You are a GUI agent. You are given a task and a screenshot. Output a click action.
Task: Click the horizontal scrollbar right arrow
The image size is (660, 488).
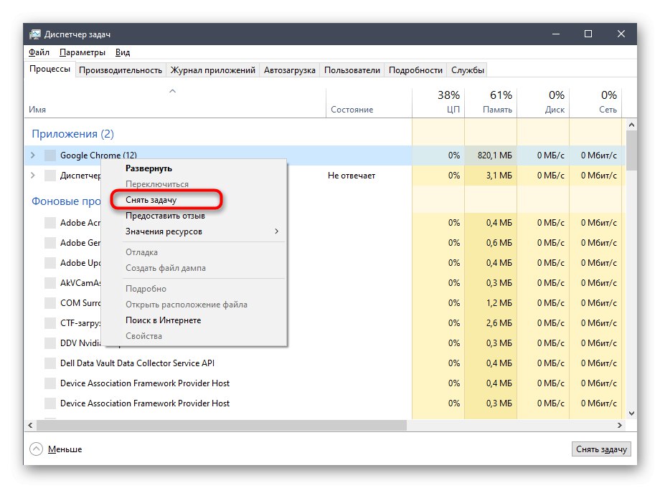[620, 426]
